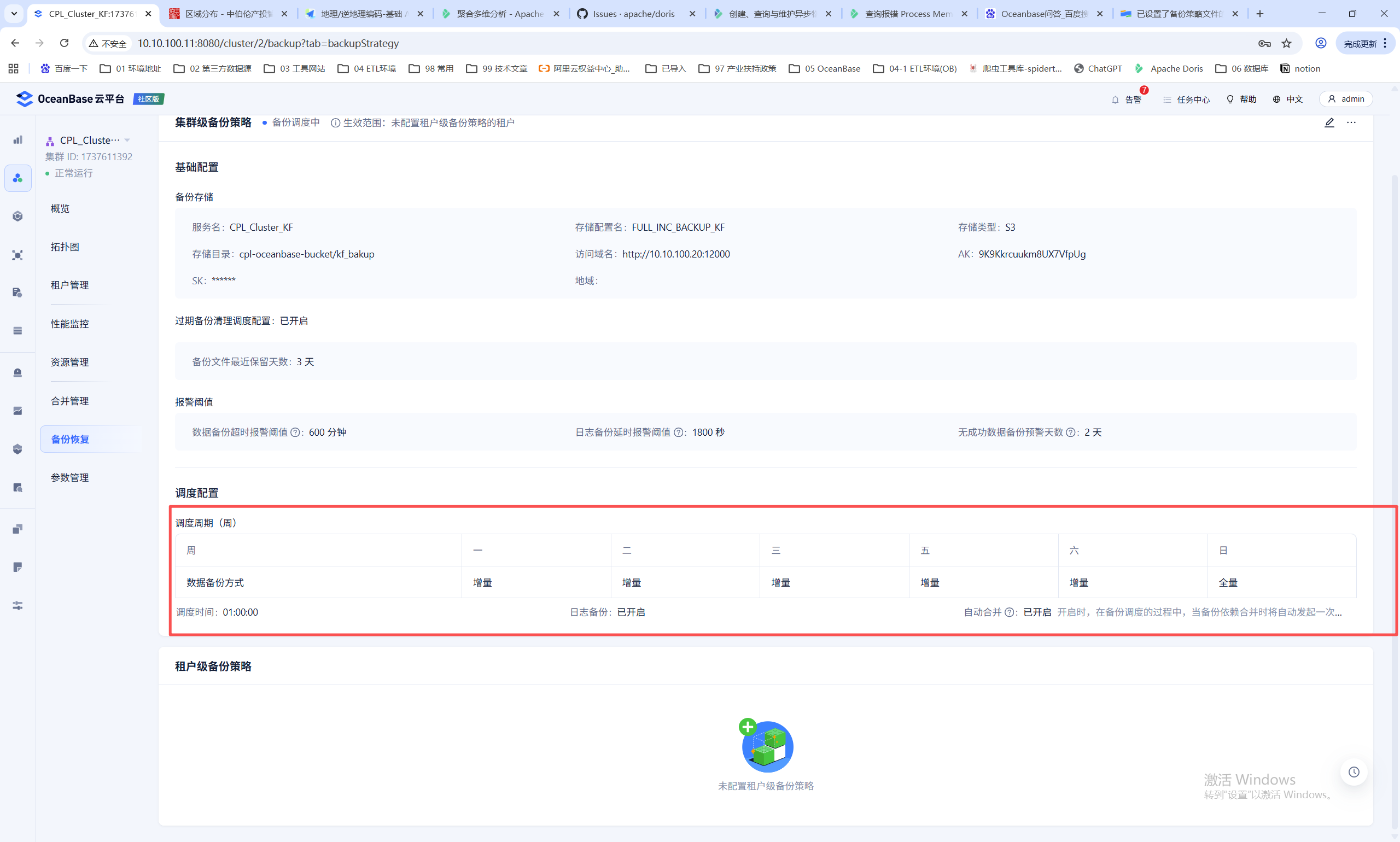Bookmark this page with the star icon

point(1286,43)
